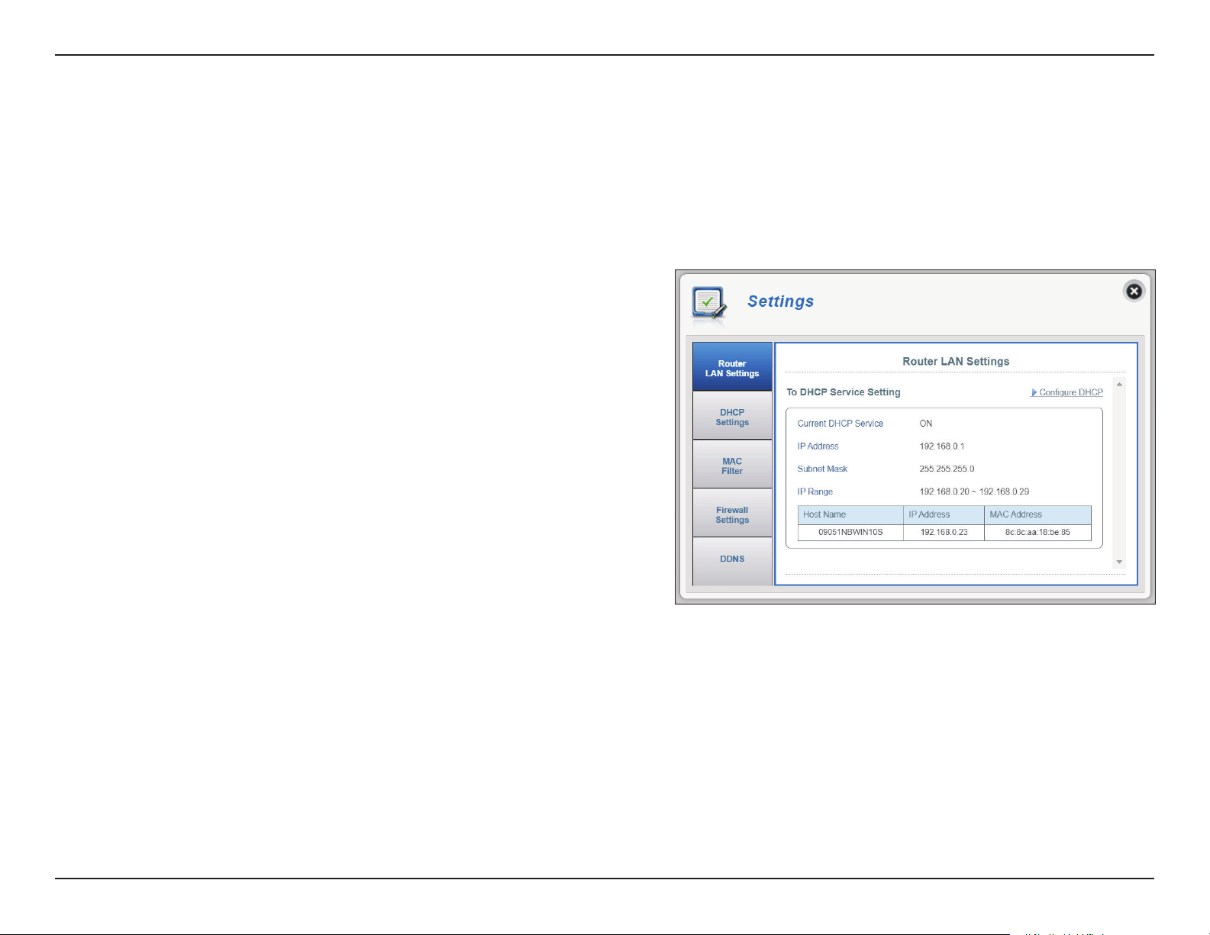Open the MAC Filter tab

[x=732, y=465]
